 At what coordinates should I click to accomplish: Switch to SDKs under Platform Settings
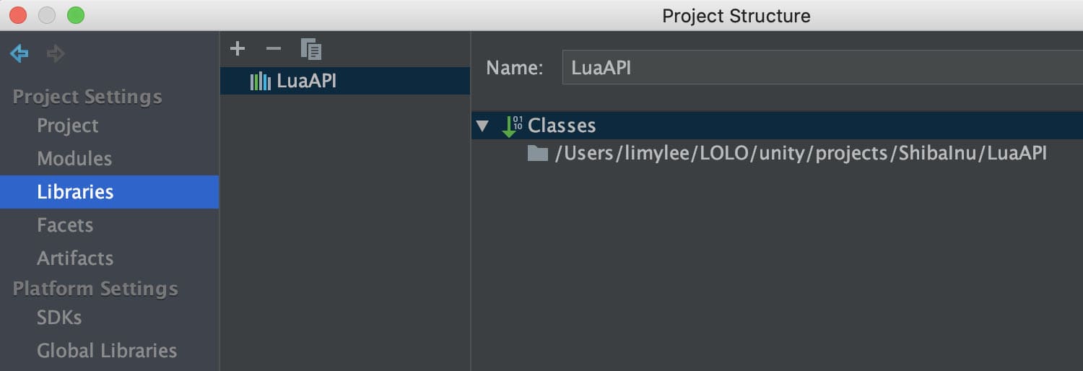coord(59,318)
